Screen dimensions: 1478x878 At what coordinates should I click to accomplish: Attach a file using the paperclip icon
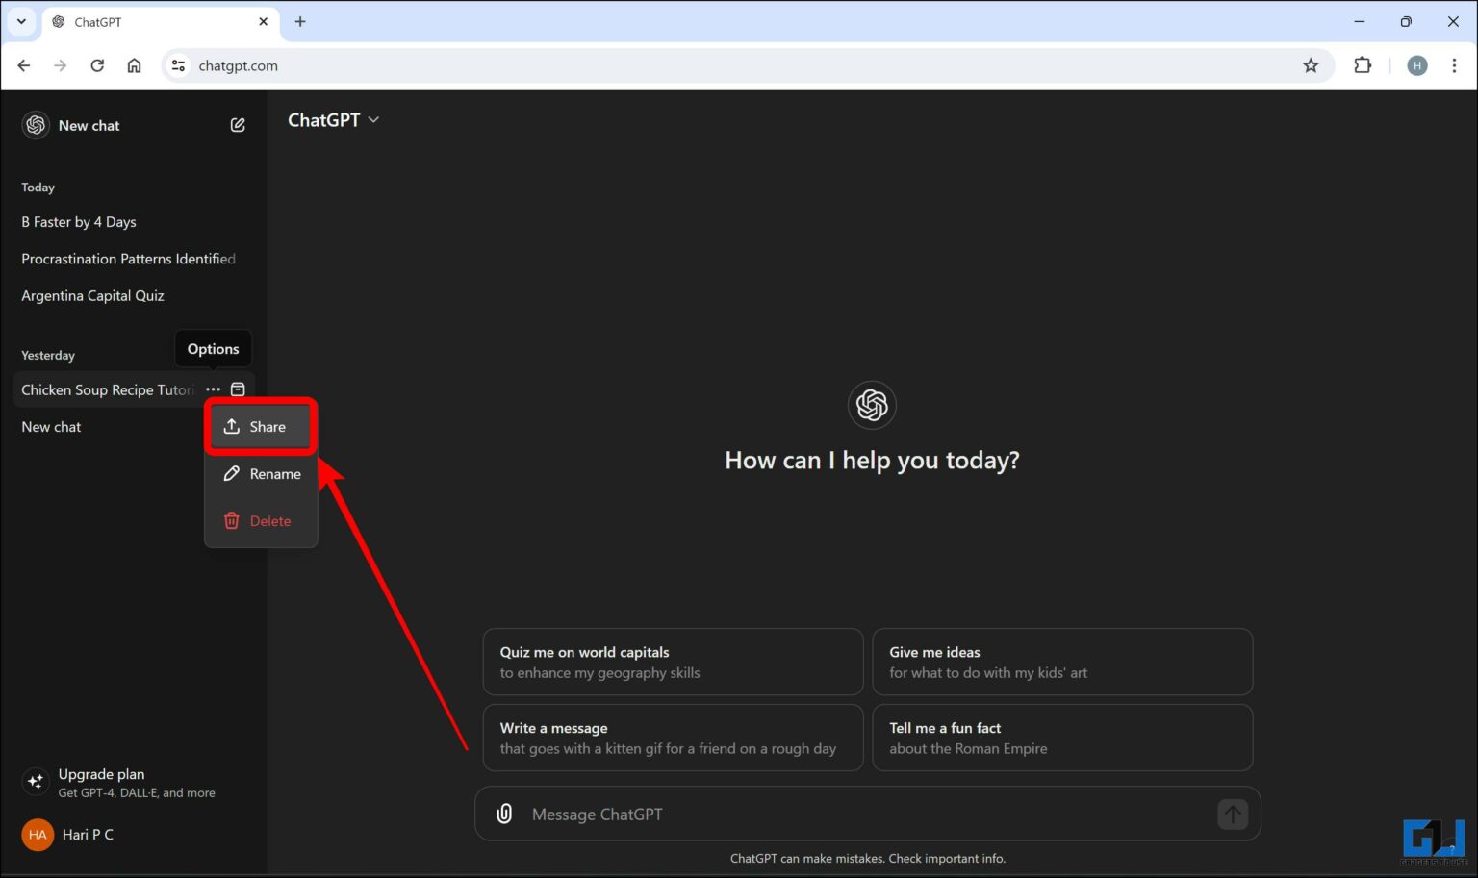tap(503, 814)
